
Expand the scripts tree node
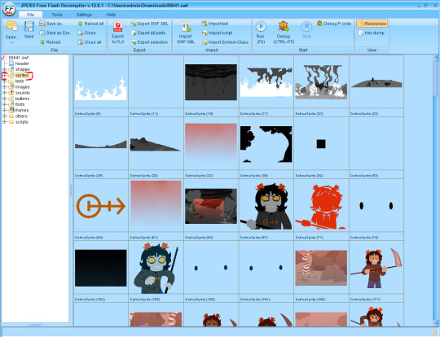point(4,122)
